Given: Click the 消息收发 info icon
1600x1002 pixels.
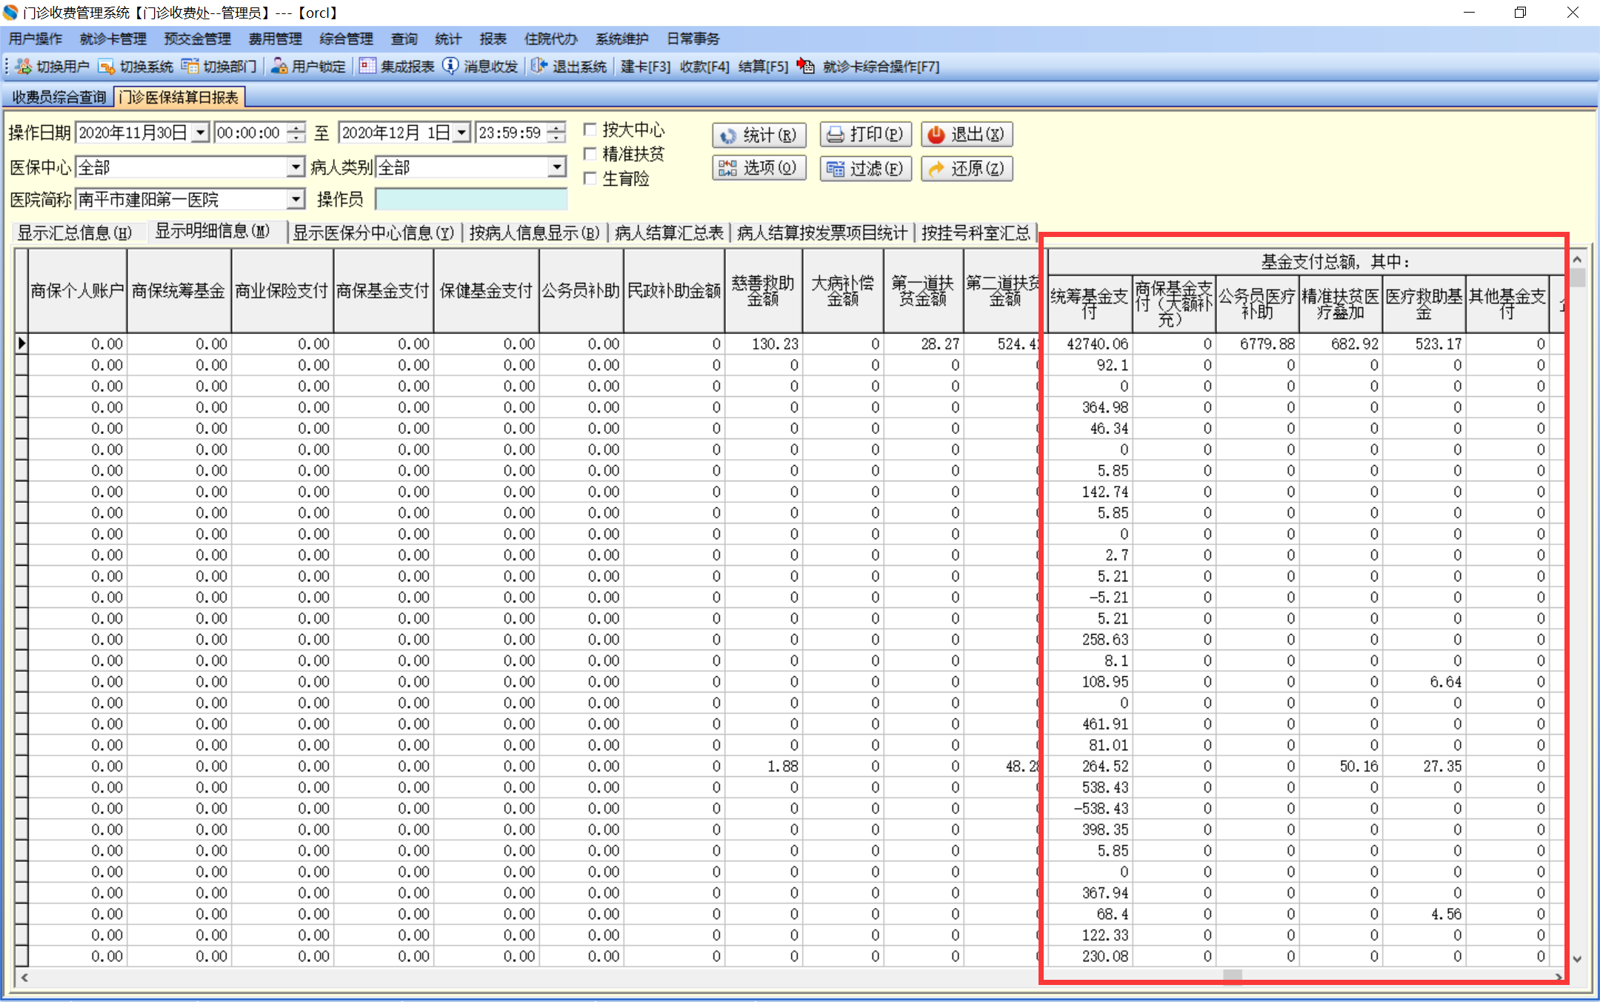Looking at the screenshot, I should 450,67.
